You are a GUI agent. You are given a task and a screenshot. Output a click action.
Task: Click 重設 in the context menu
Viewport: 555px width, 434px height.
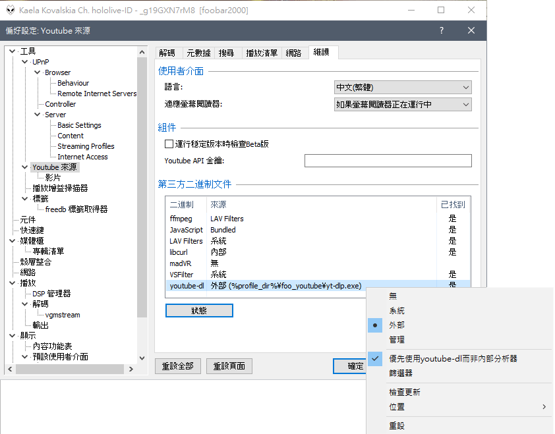[397, 426]
